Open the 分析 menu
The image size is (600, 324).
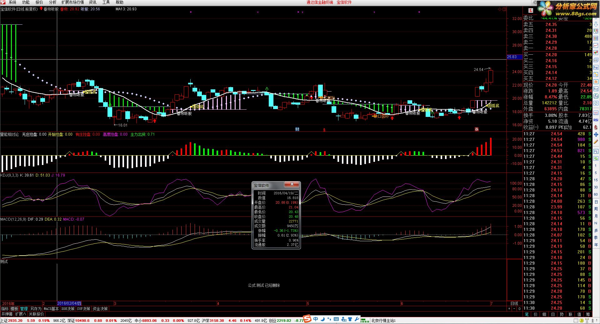pos(52,2)
